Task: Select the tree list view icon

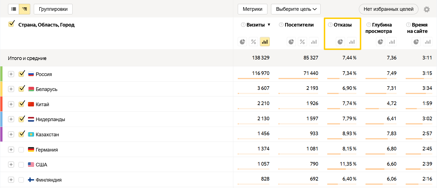Action: [25, 9]
